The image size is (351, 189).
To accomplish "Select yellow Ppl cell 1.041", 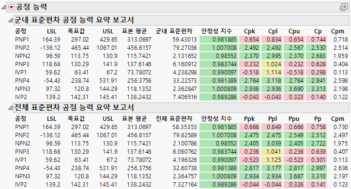I will pyautogui.click(x=272, y=152).
